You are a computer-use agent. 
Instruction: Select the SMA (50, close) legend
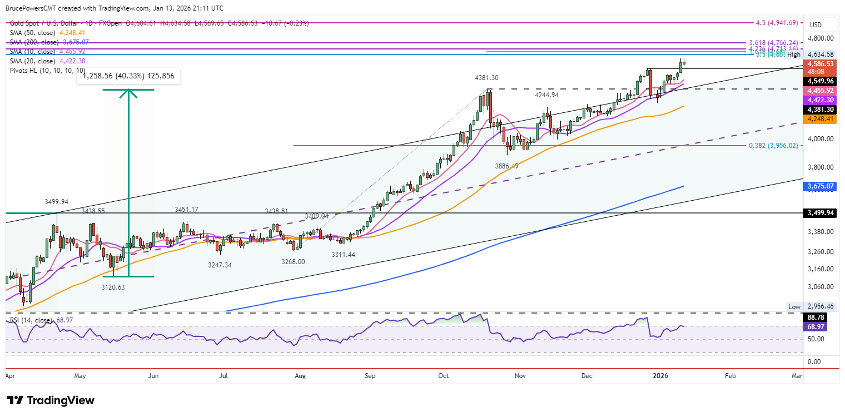click(x=33, y=33)
